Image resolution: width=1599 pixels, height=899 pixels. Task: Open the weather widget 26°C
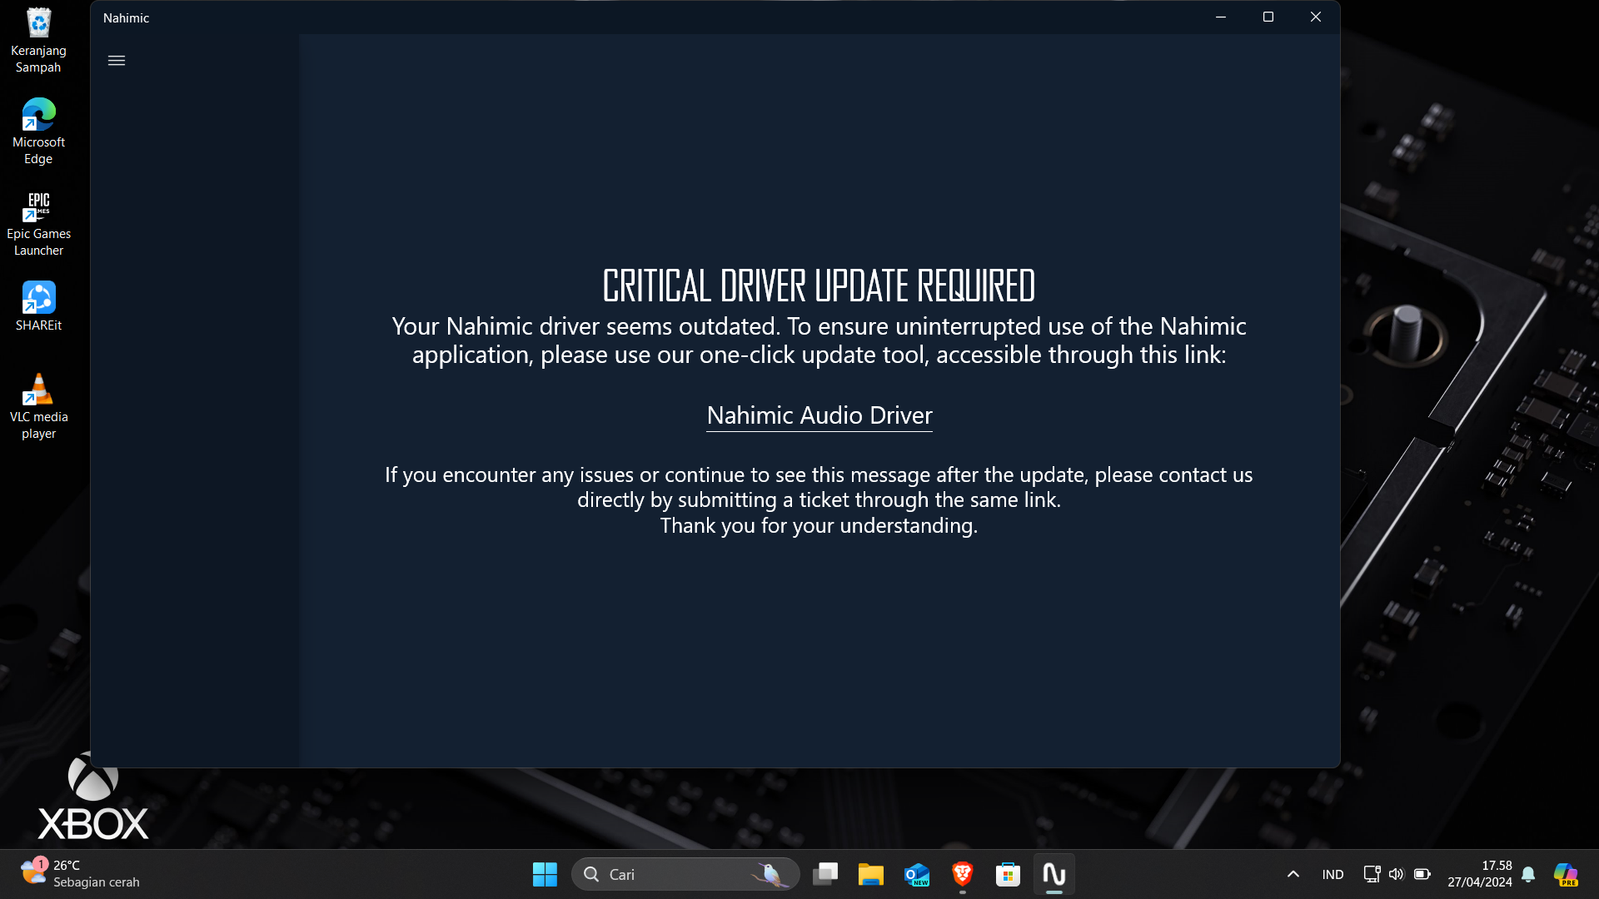click(80, 874)
